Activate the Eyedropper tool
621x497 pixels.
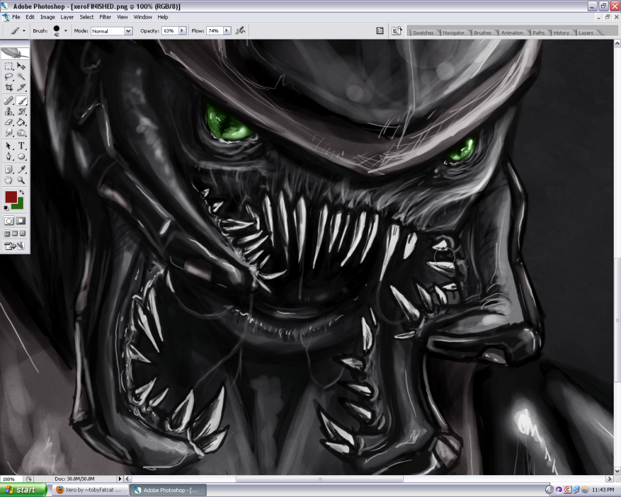(x=21, y=169)
